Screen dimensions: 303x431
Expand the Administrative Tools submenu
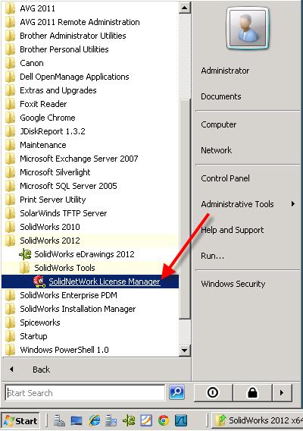click(248, 204)
